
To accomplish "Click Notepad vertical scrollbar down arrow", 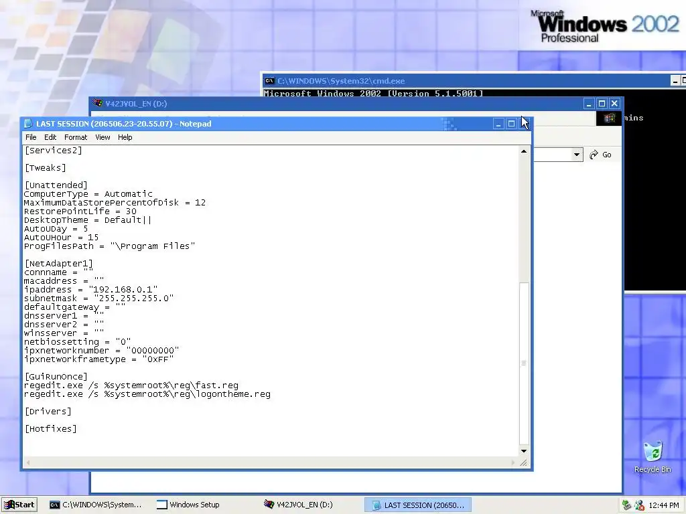I will 524,451.
